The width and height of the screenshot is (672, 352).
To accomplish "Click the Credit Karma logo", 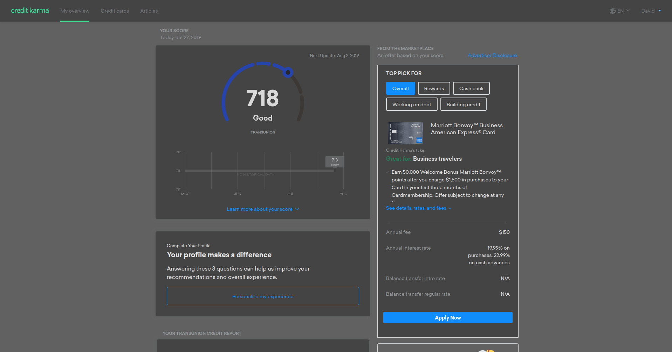I will pos(30,10).
